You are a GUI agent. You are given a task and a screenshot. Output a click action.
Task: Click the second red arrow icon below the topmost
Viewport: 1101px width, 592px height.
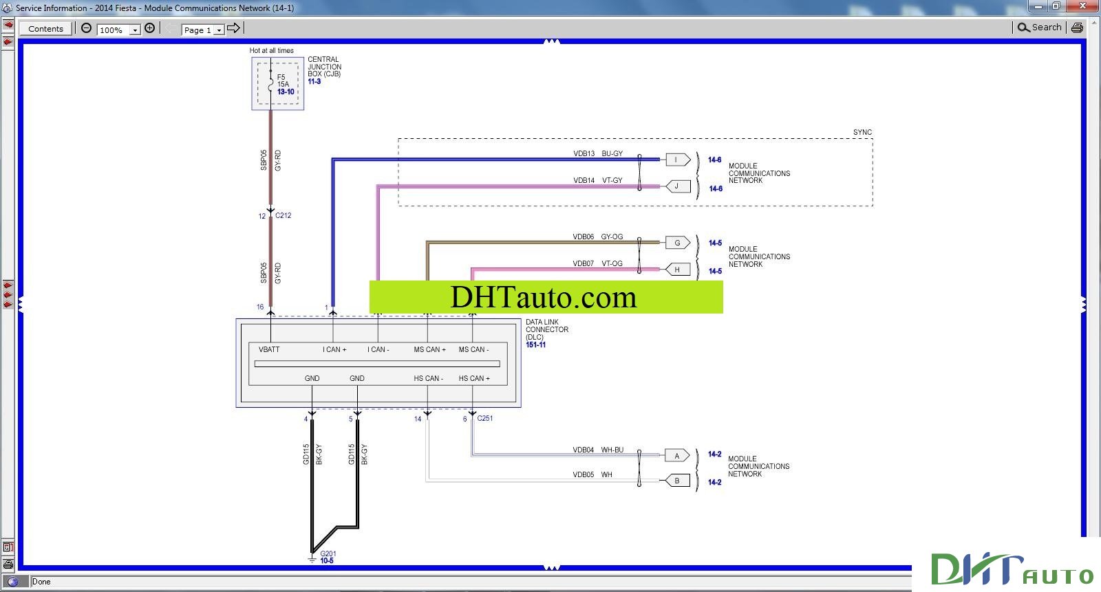click(8, 42)
